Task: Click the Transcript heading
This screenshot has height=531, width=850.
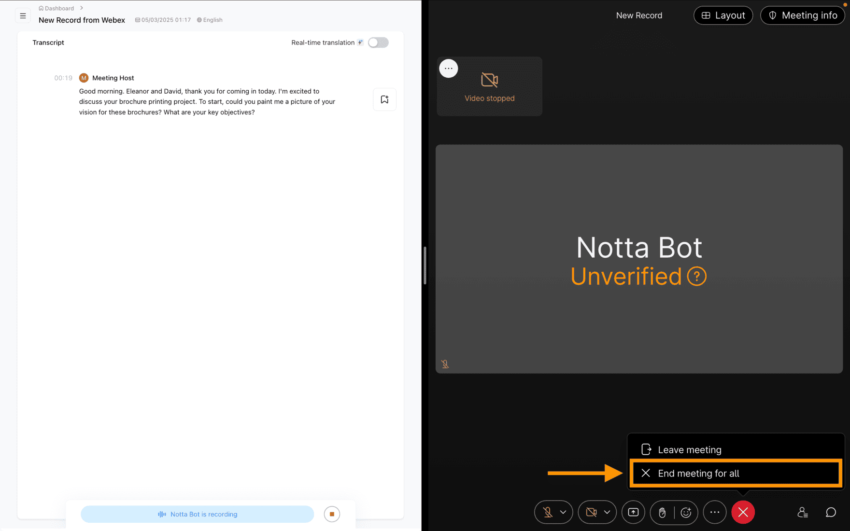Action: click(x=48, y=42)
